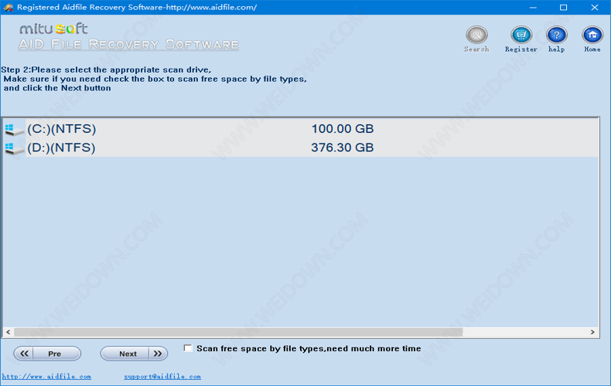Enable Scan free space by file types
The height and width of the screenshot is (386, 611).
(x=188, y=348)
